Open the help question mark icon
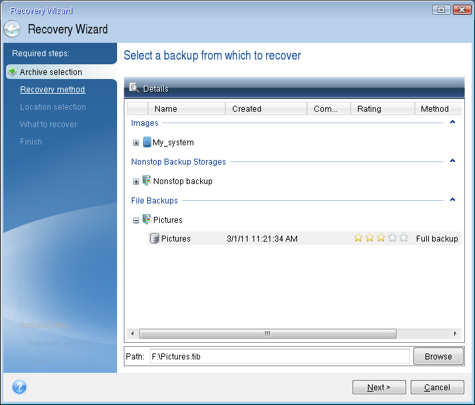475x405 pixels. tap(19, 387)
